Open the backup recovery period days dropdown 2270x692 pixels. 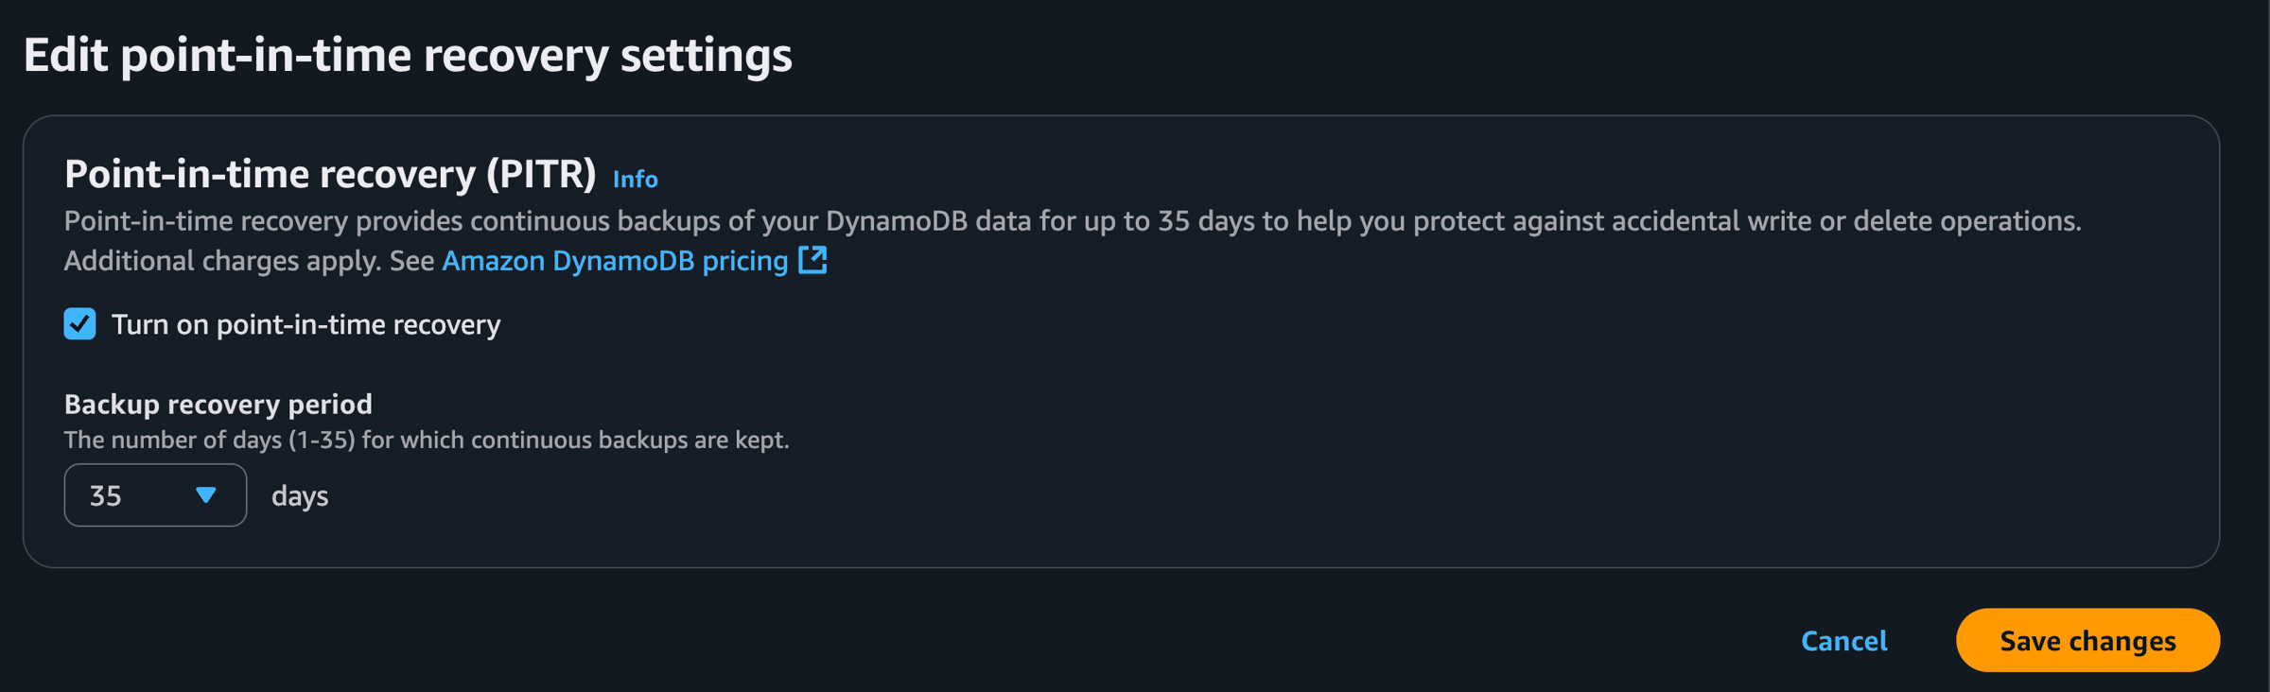pos(155,495)
